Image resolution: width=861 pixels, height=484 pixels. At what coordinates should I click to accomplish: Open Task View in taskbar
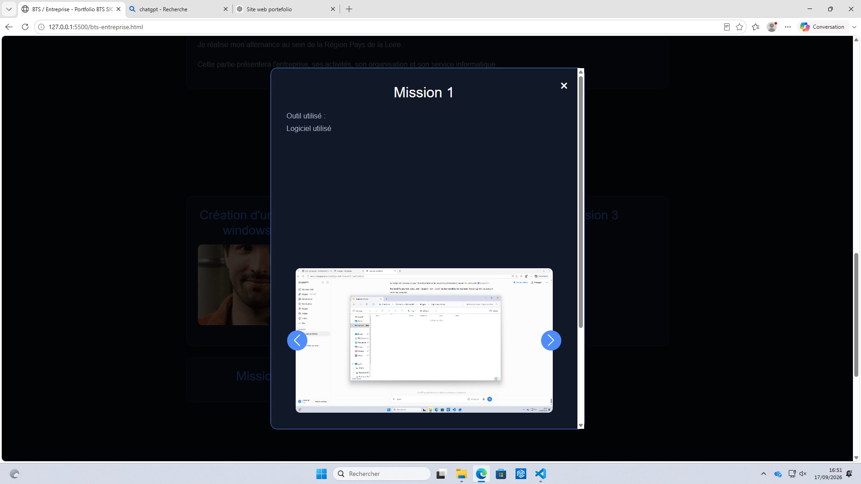(x=441, y=474)
